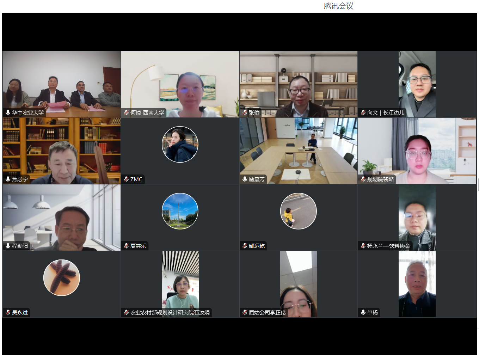The image size is (479, 355).
Task: Click the 邹运乾 round profile avatar
Action: click(299, 211)
